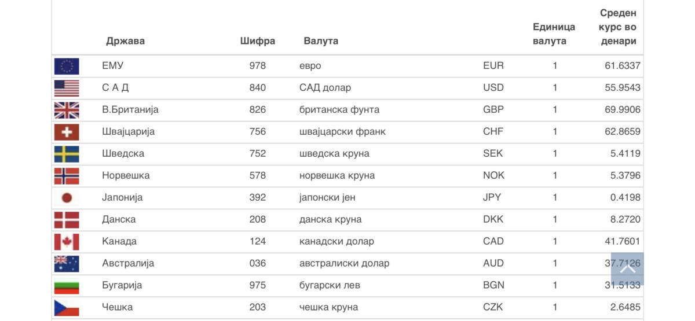
Task: Click the Среден курс во денари header
Action: point(618,27)
